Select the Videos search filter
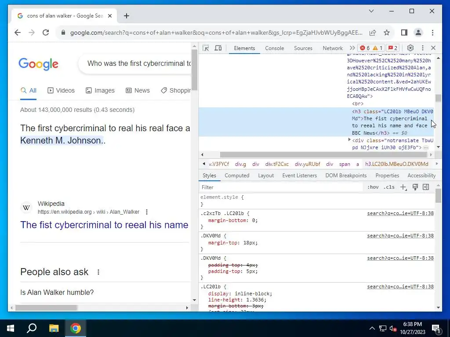The height and width of the screenshot is (337, 450). (x=61, y=90)
